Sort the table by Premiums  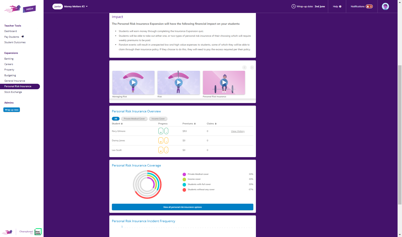point(189,124)
